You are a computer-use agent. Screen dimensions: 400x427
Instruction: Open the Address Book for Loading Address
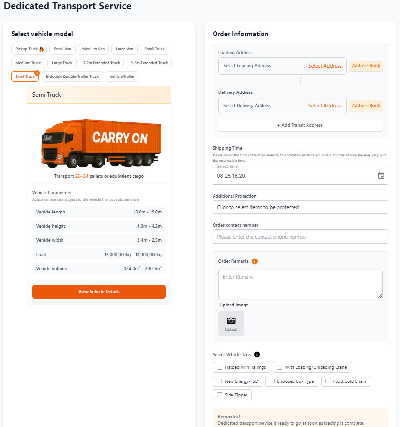[366, 65]
